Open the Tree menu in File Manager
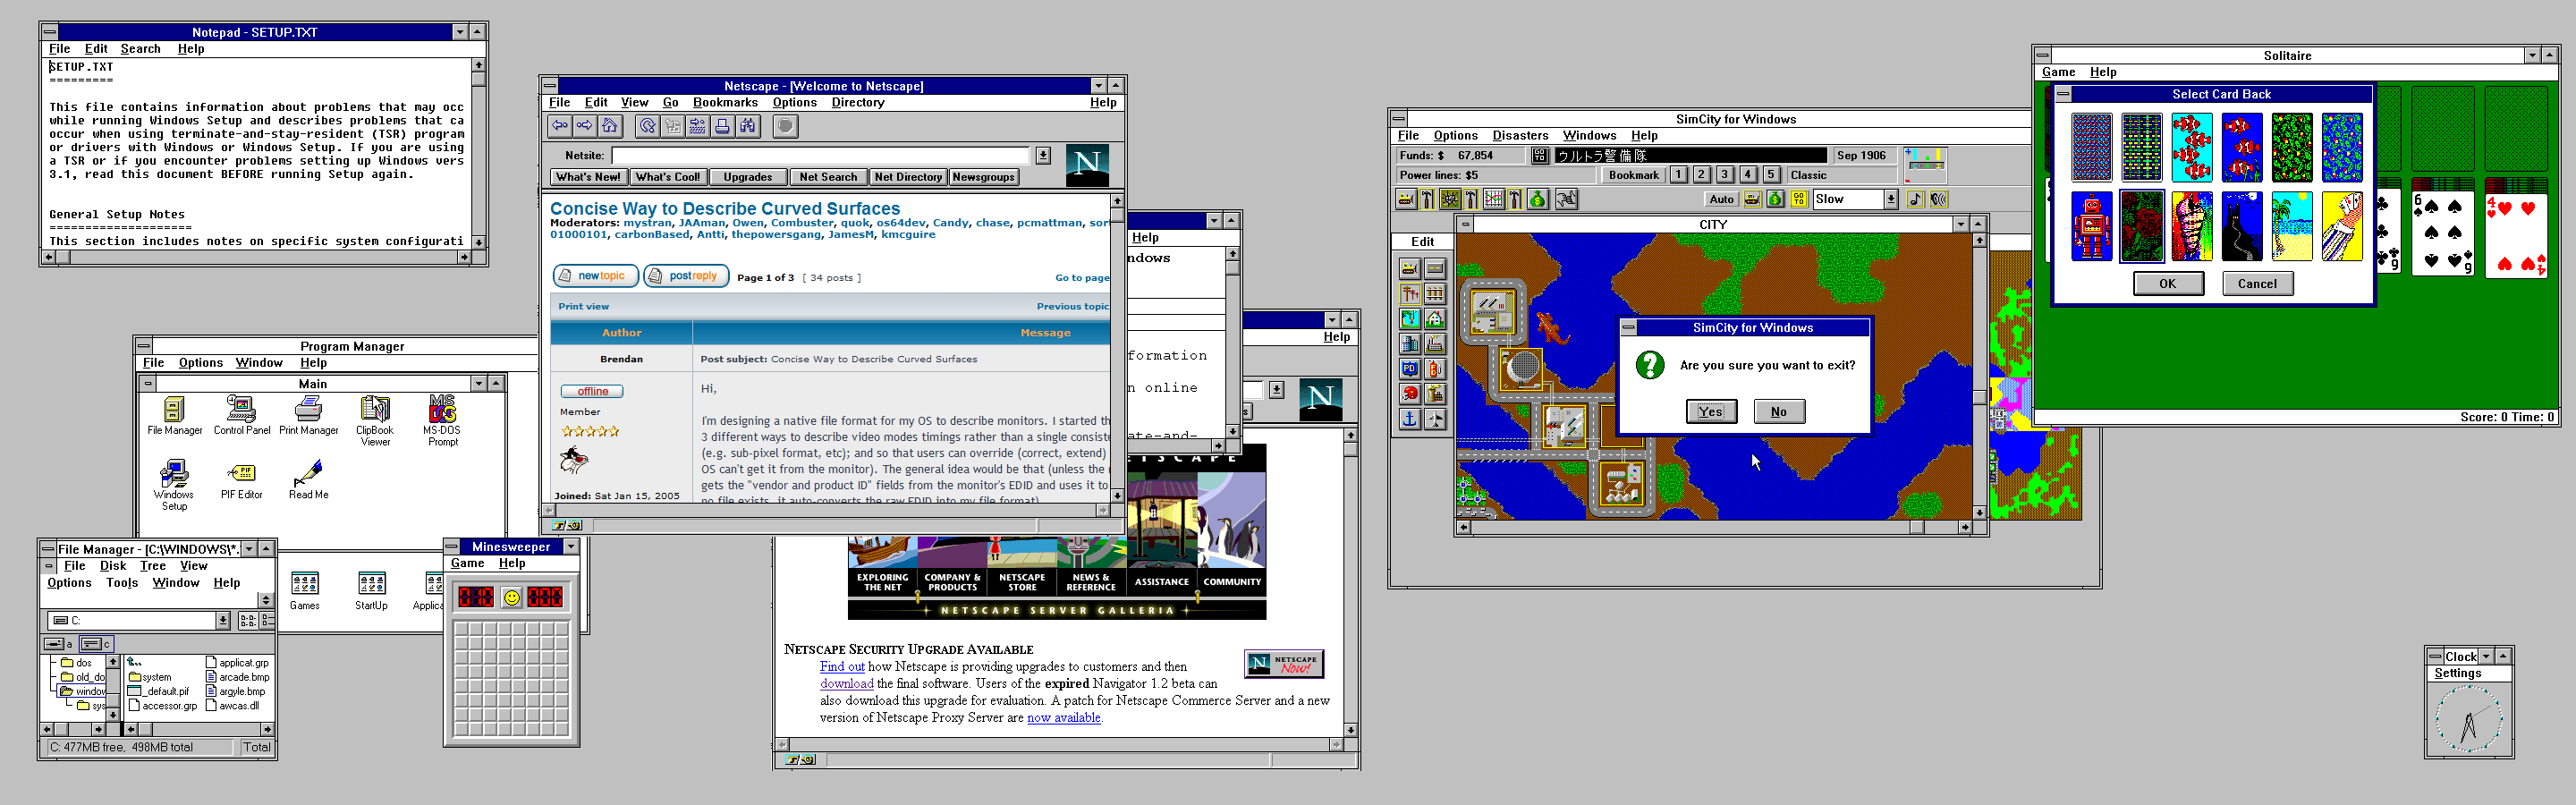2576x805 pixels. tap(152, 565)
